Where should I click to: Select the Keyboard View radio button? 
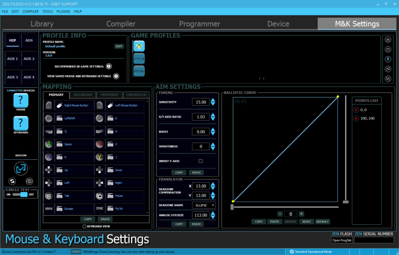84,226
